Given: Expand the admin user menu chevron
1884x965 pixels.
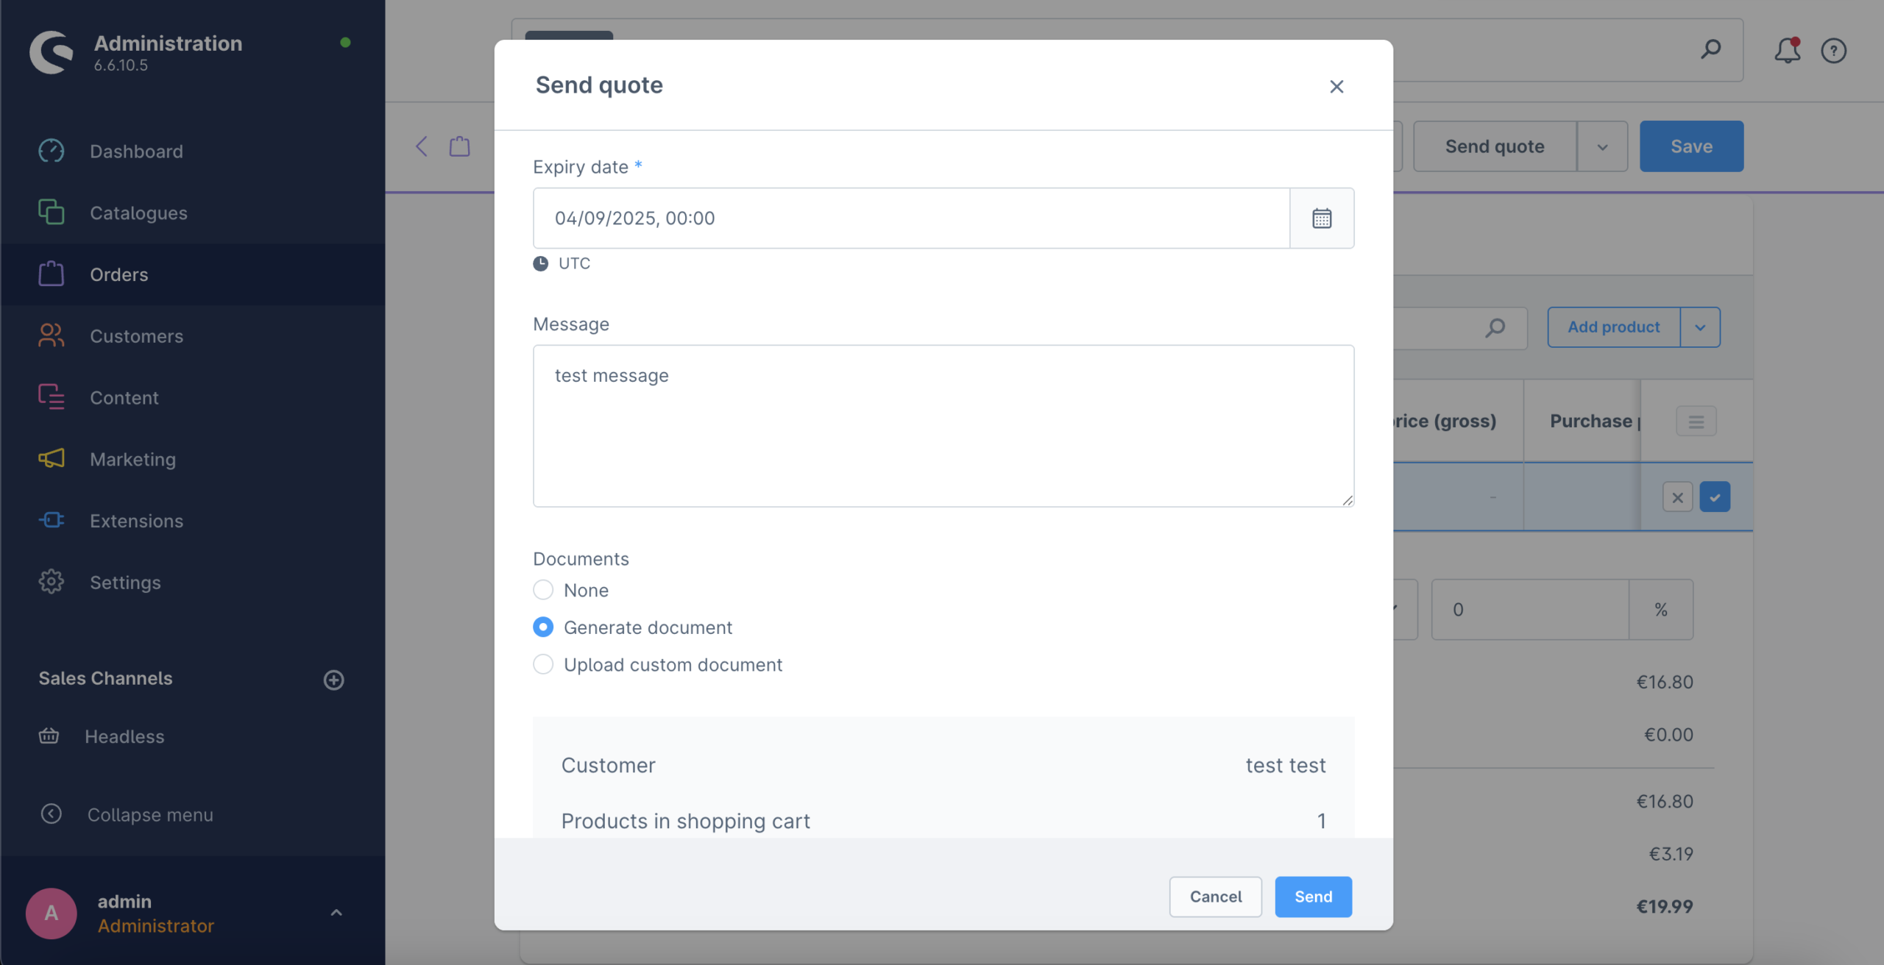Looking at the screenshot, I should pyautogui.click(x=336, y=913).
